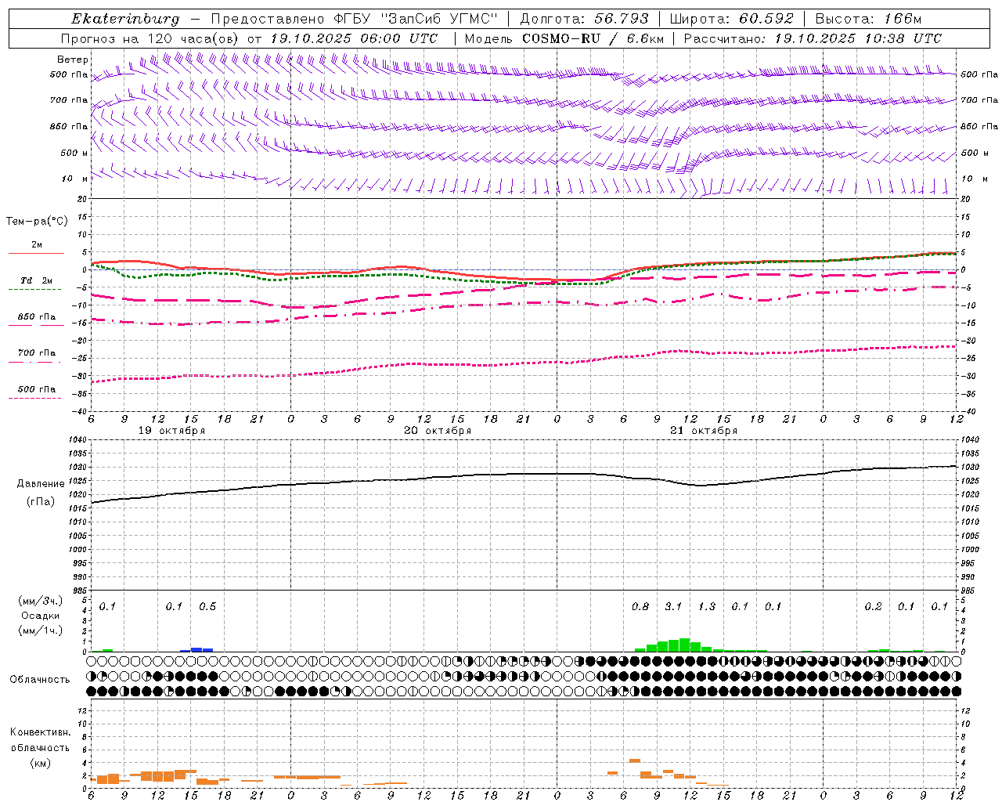Click the "3.1" precipitation total value
The image size is (1002, 802).
(x=673, y=607)
